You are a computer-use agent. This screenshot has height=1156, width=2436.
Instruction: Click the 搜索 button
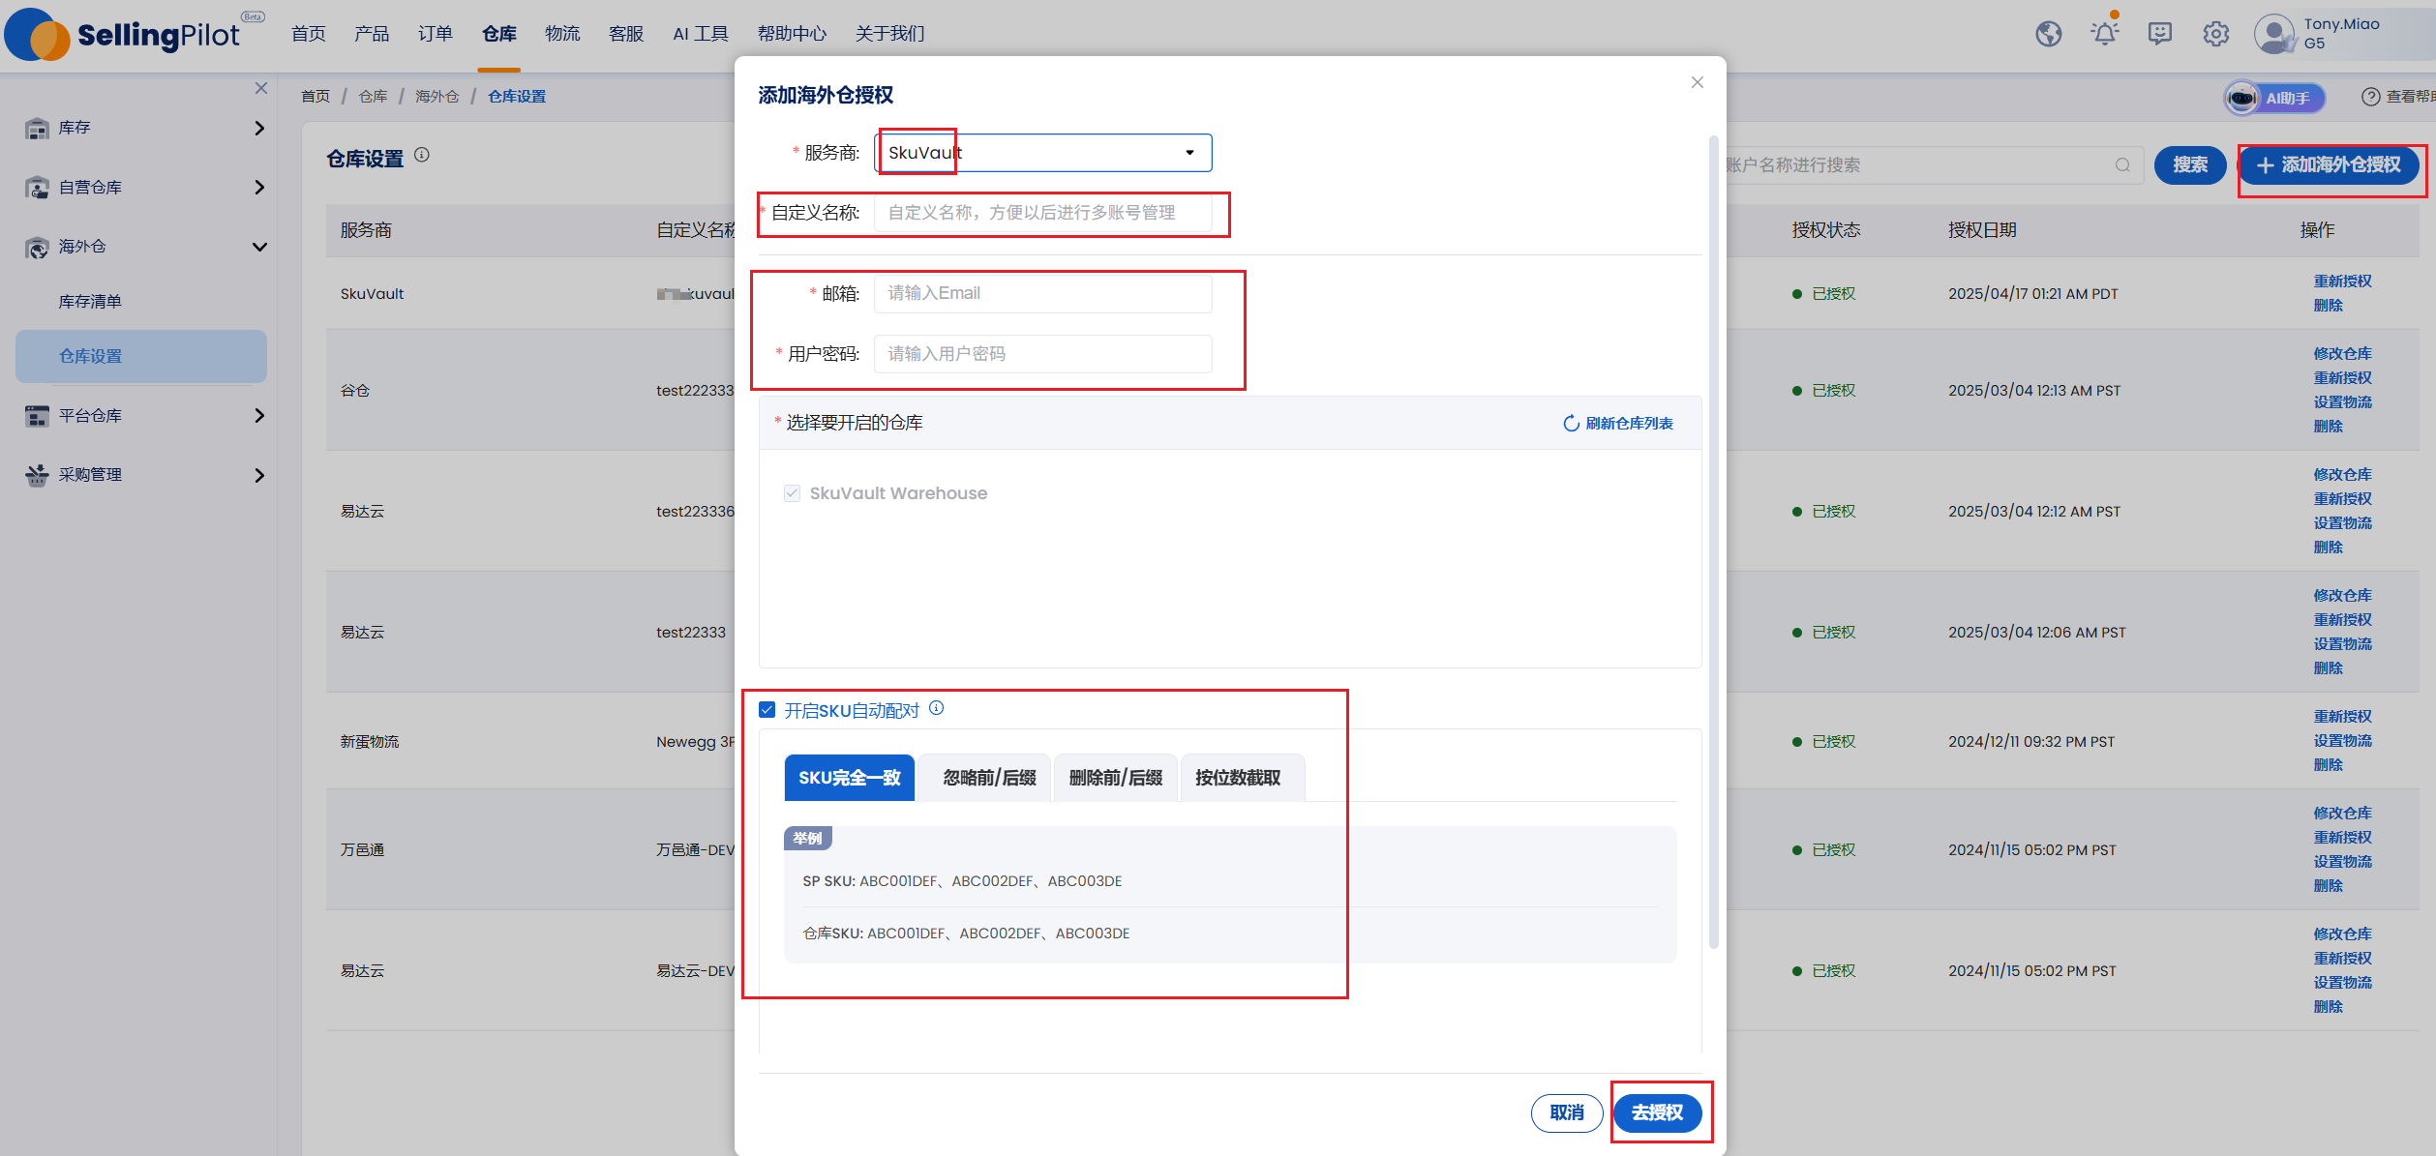(x=2190, y=165)
